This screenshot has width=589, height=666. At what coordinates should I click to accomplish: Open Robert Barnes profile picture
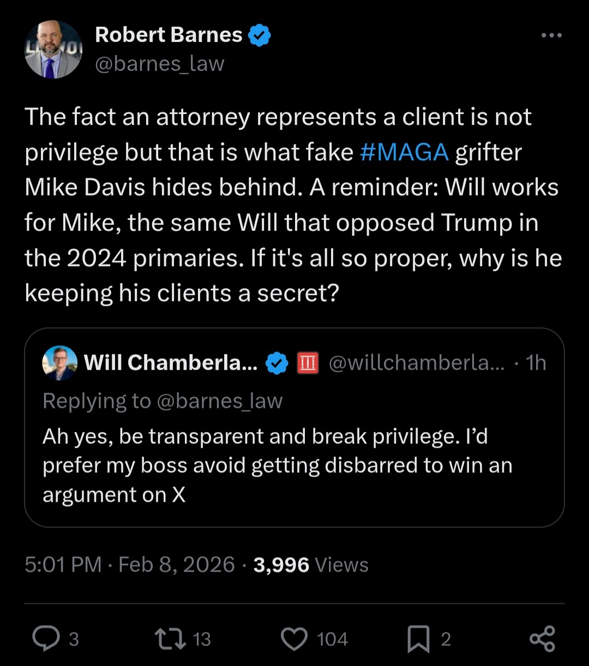pyautogui.click(x=53, y=50)
